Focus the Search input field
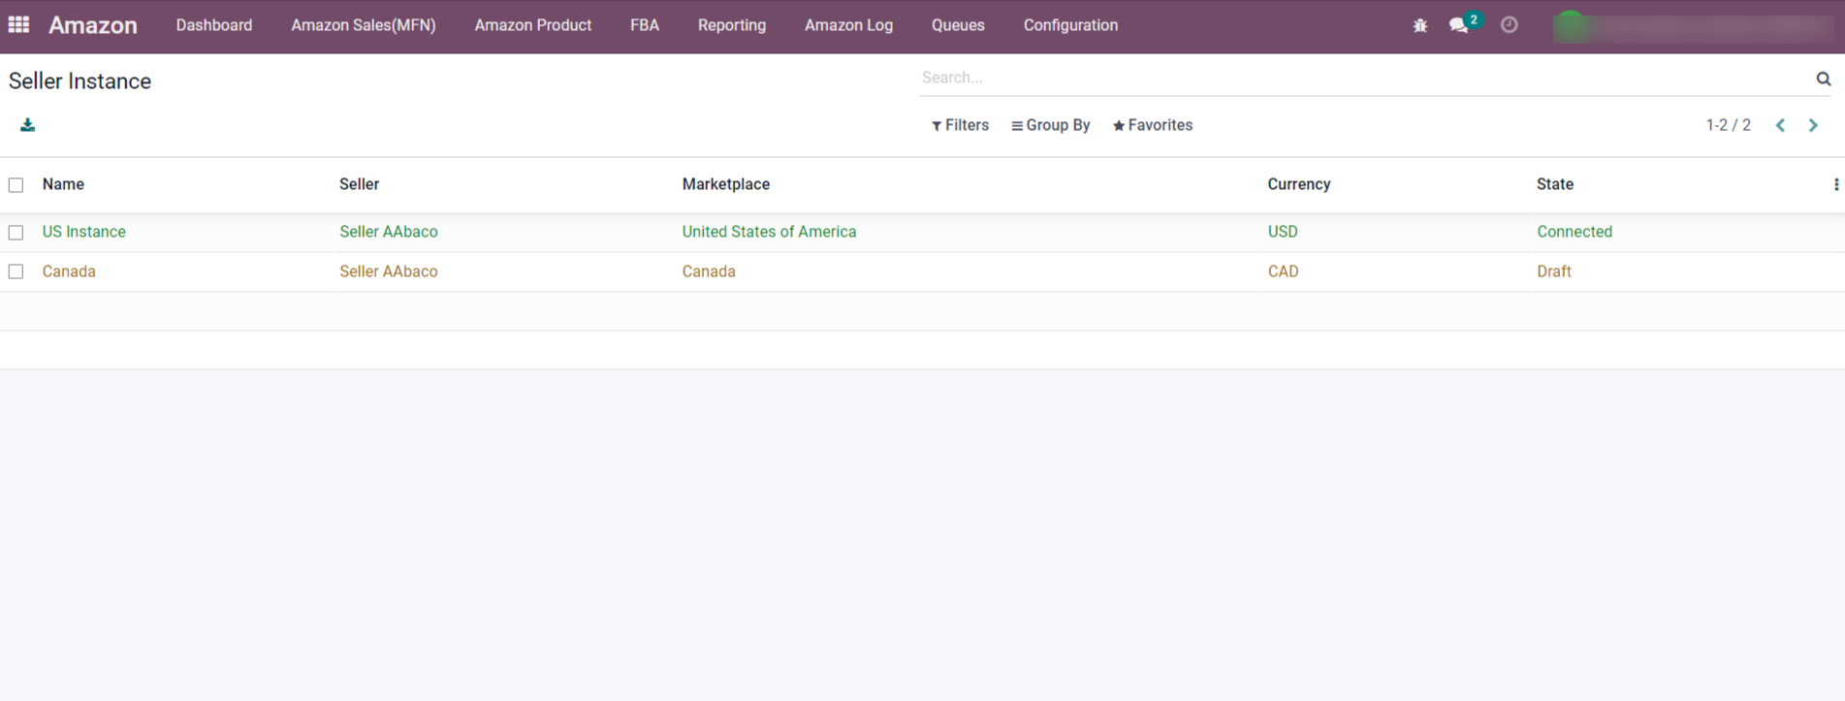 (x=1357, y=78)
